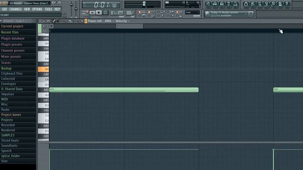Select song mode radio light
303x170 pixels.
point(87,14)
